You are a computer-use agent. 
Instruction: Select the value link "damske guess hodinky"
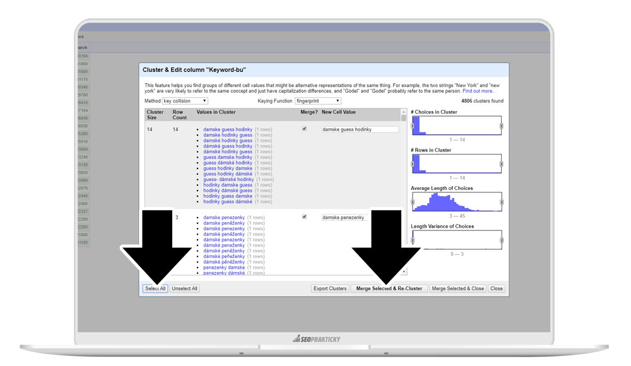point(228,129)
